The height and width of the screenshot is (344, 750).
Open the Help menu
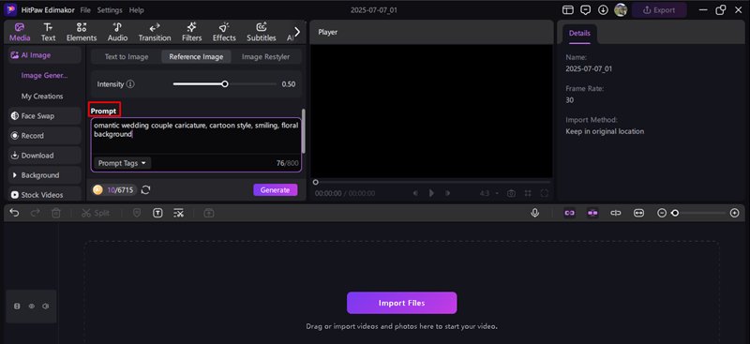pos(136,10)
